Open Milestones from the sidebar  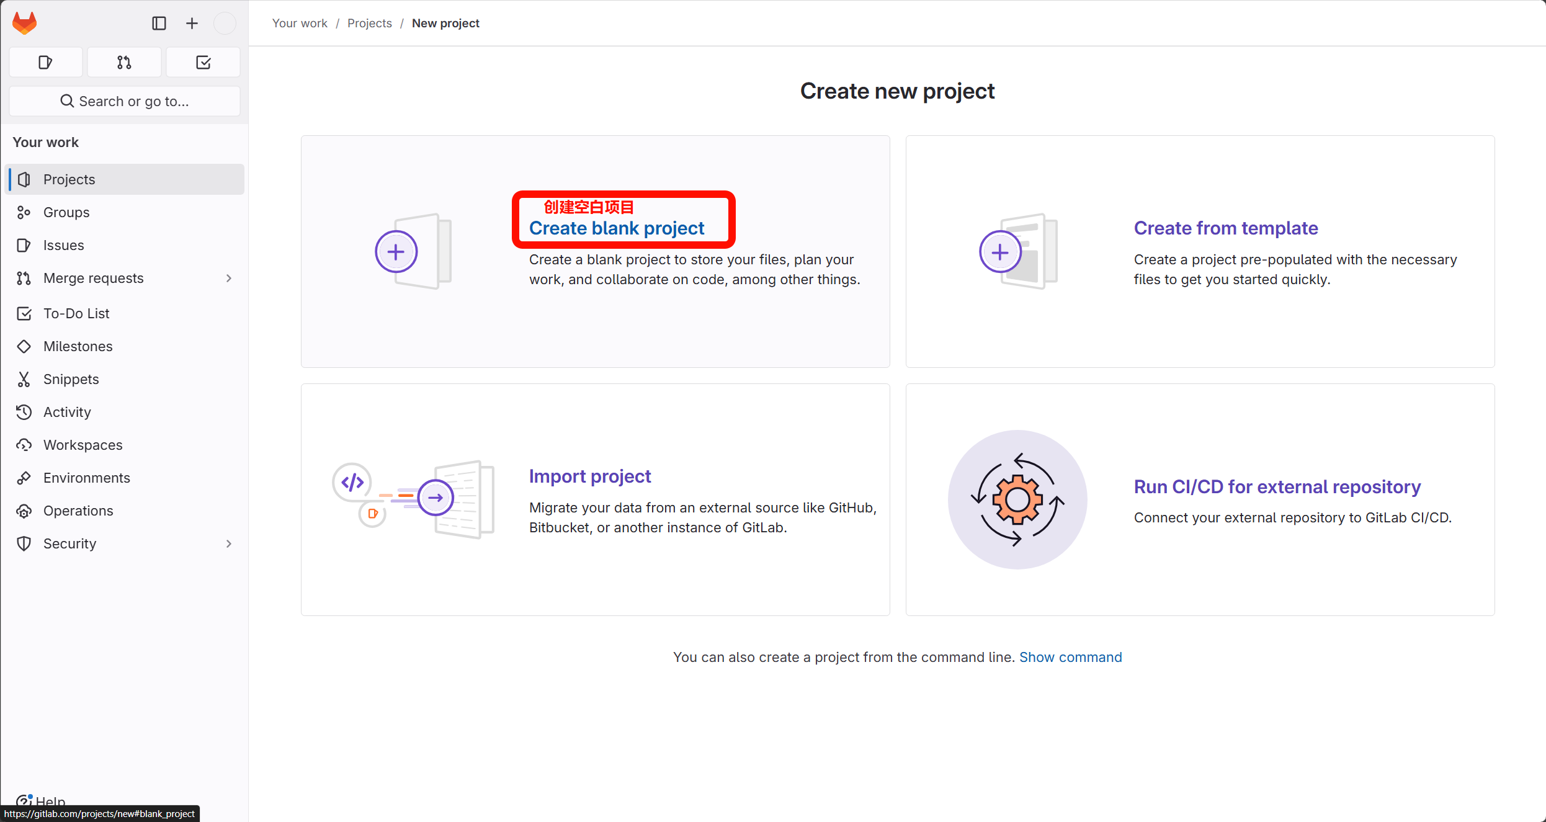point(125,346)
